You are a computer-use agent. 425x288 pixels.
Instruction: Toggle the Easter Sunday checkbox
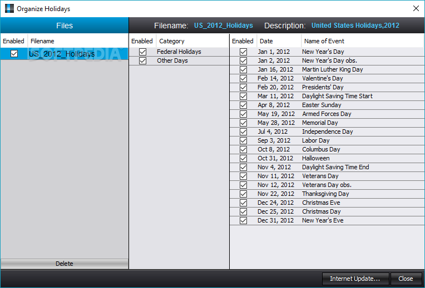point(244,105)
